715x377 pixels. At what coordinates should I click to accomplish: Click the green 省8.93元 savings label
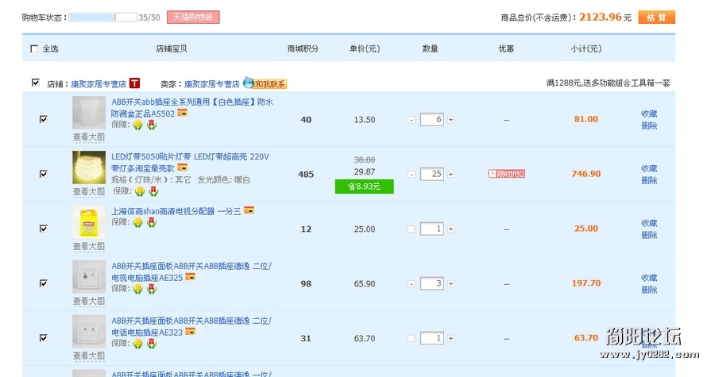(x=365, y=187)
